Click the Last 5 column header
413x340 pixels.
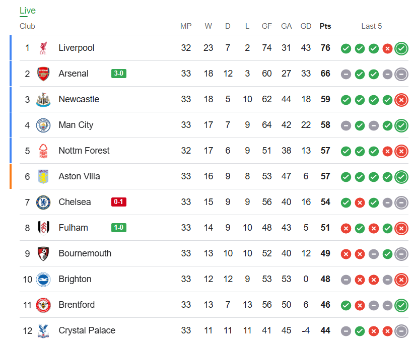coord(371,26)
